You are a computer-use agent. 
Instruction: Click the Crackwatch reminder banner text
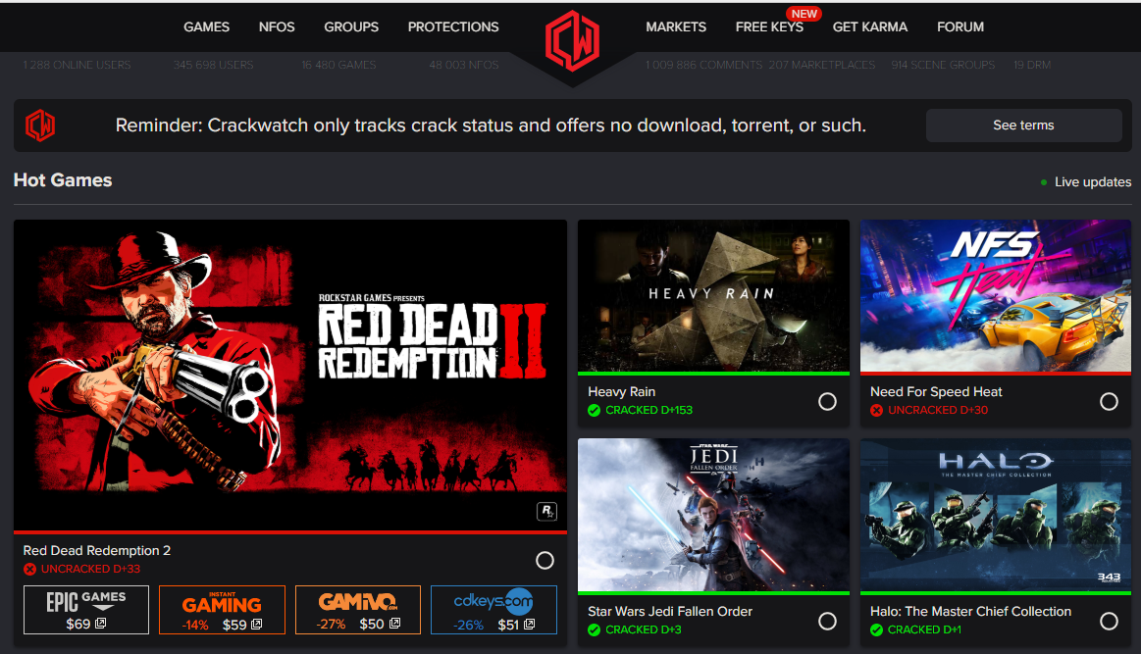(x=491, y=126)
